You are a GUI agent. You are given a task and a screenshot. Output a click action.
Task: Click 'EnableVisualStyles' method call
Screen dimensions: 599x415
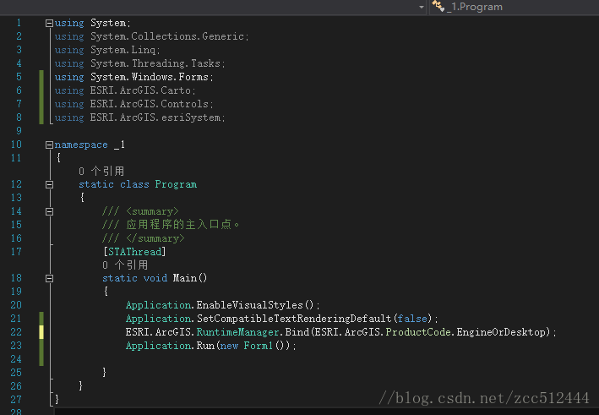[250, 305]
